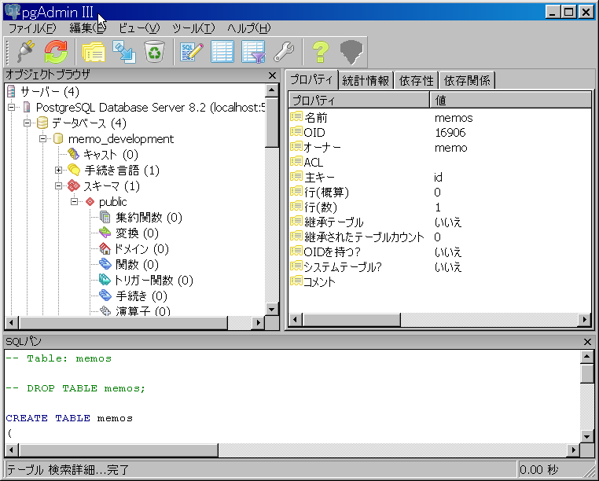
Task: Switch to the 依存性 tab
Action: 416,81
